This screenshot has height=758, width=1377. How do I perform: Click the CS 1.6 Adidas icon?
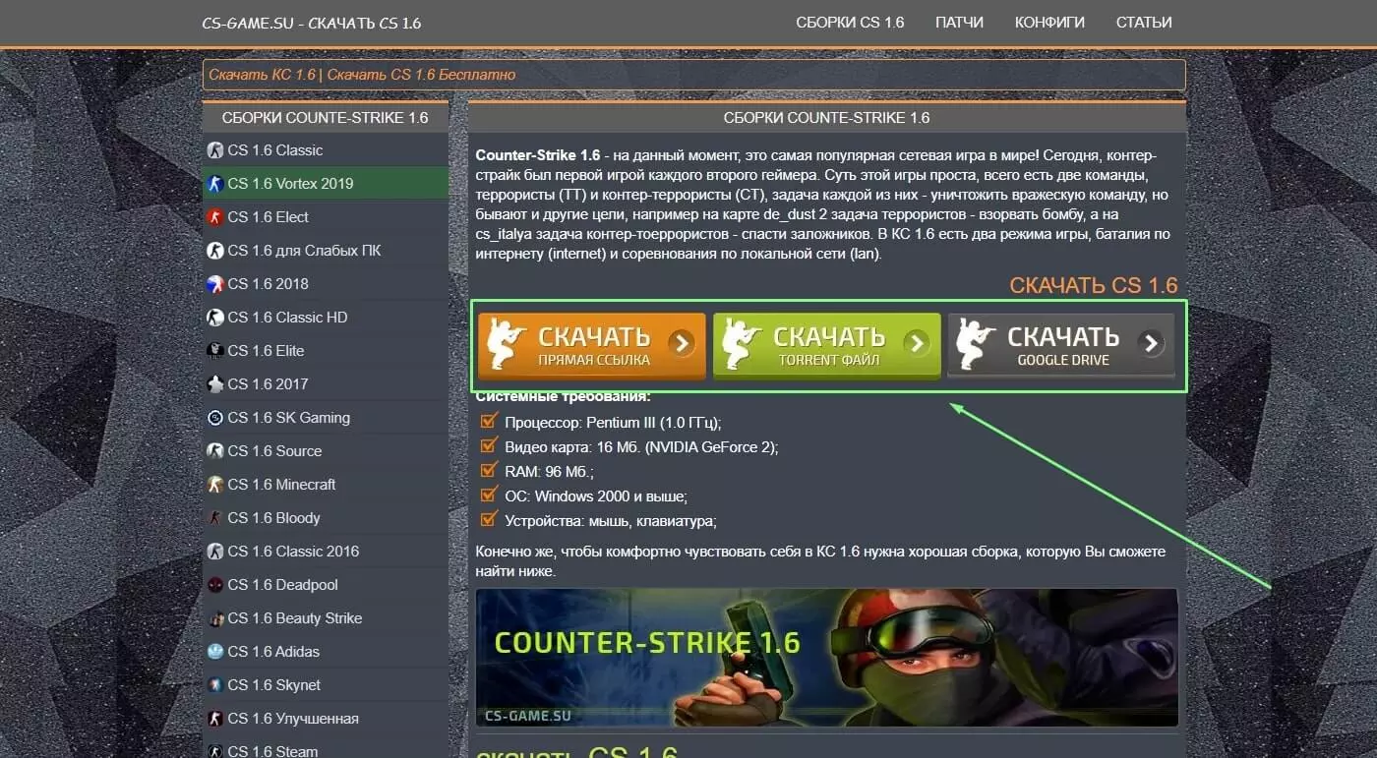pyautogui.click(x=215, y=652)
